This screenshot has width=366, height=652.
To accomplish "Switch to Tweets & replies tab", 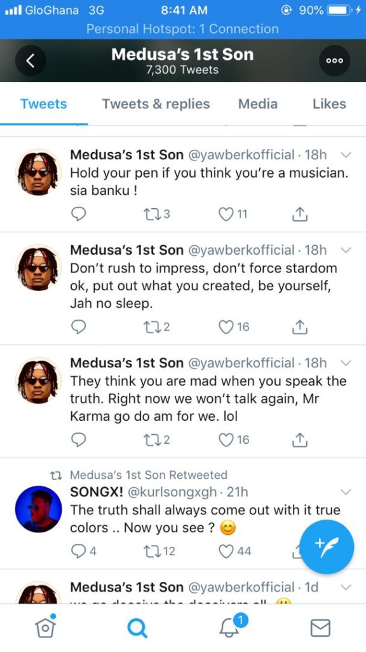I will click(x=156, y=104).
